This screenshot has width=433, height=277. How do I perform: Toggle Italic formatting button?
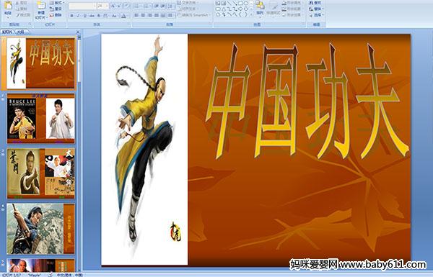click(x=78, y=16)
